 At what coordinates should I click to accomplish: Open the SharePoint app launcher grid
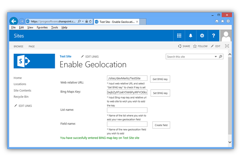tap(179, 36)
